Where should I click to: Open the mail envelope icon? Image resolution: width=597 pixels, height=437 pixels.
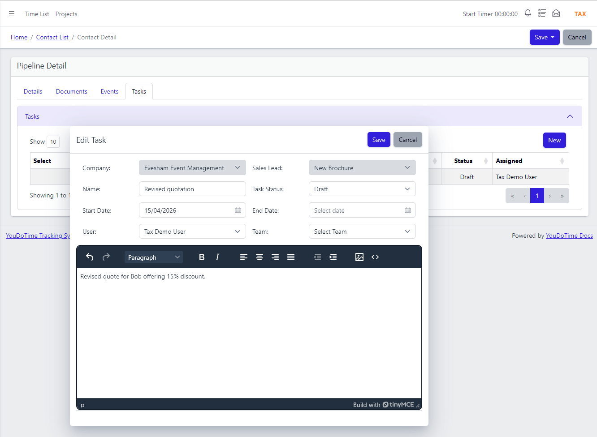coord(556,13)
